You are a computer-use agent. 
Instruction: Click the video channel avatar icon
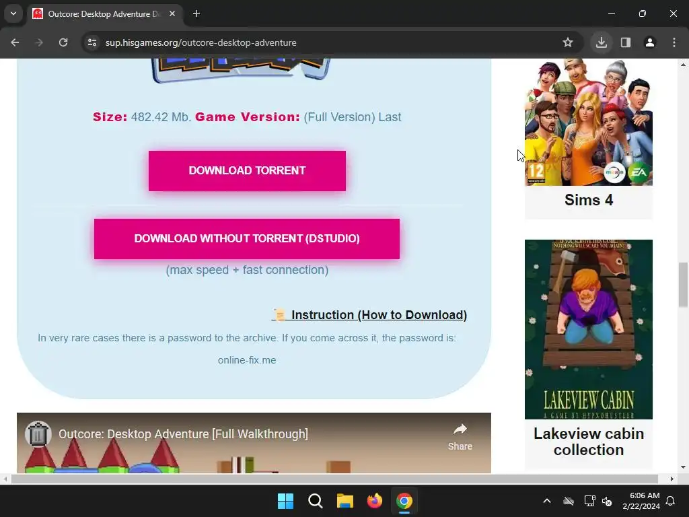[38, 434]
